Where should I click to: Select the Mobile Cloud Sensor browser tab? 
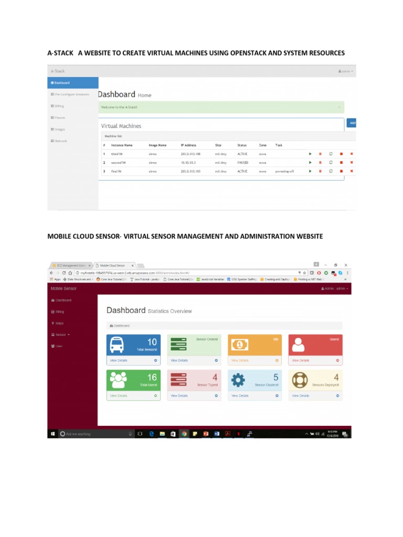(x=114, y=265)
